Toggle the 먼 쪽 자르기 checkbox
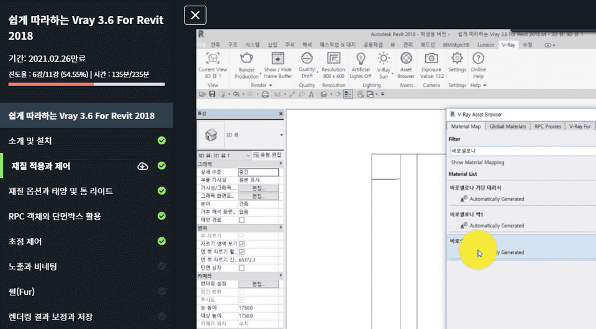 (x=242, y=252)
